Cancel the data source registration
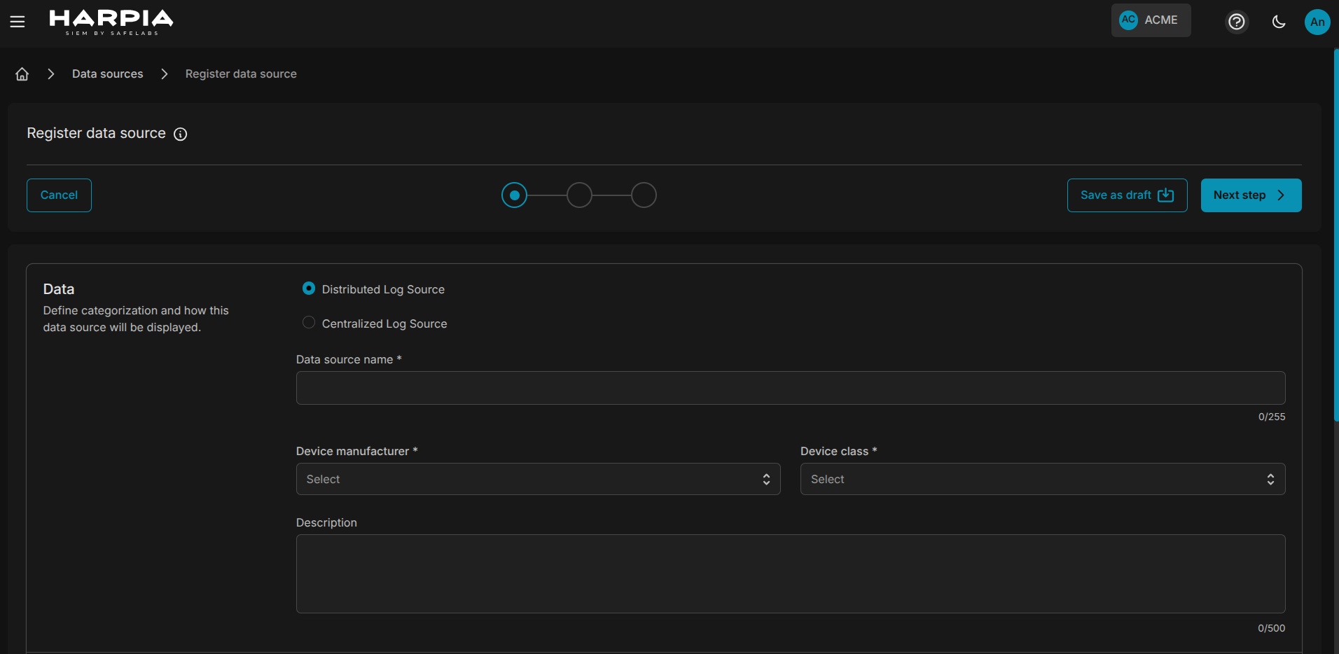 59,195
